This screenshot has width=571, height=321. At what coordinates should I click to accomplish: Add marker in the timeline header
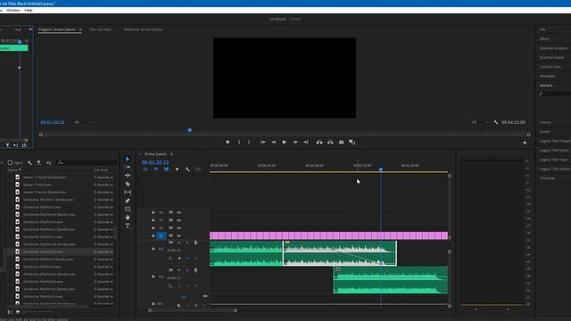coord(178,169)
